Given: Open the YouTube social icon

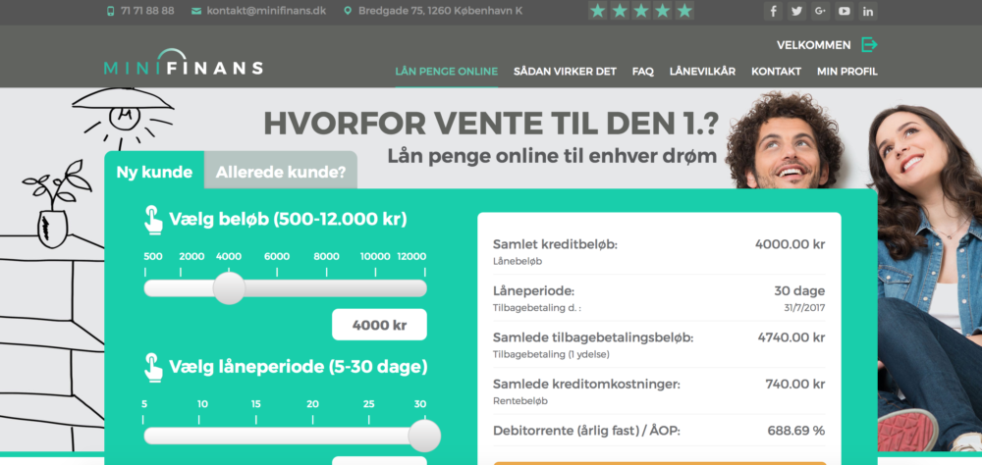Looking at the screenshot, I should tap(845, 11).
